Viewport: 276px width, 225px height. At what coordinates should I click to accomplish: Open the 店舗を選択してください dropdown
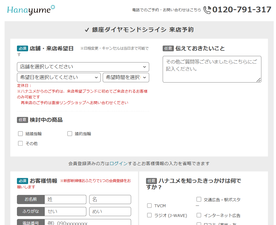pos(83,67)
